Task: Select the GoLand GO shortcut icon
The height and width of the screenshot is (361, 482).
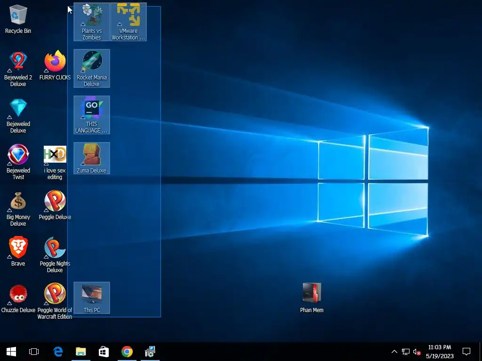Action: pos(92,115)
